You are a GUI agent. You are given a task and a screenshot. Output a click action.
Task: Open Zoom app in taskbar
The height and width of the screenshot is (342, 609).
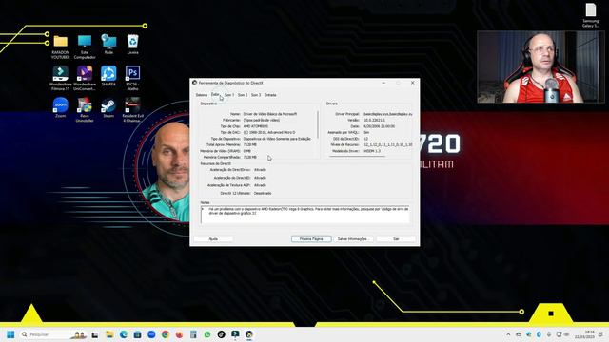tap(151, 334)
